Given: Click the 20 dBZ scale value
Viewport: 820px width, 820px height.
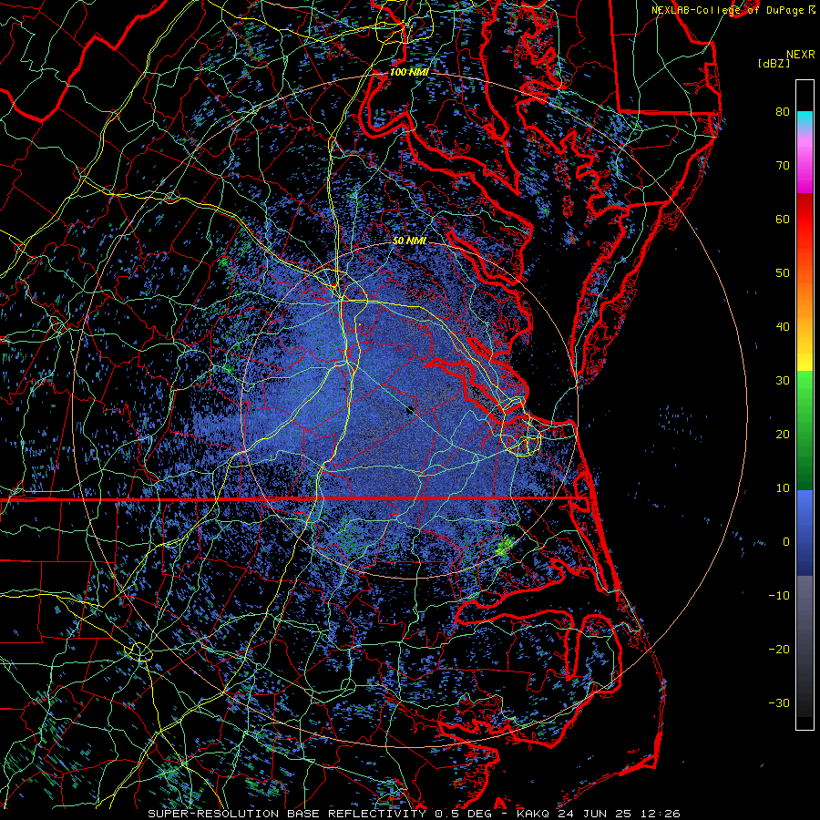Looking at the screenshot, I should point(783,434).
